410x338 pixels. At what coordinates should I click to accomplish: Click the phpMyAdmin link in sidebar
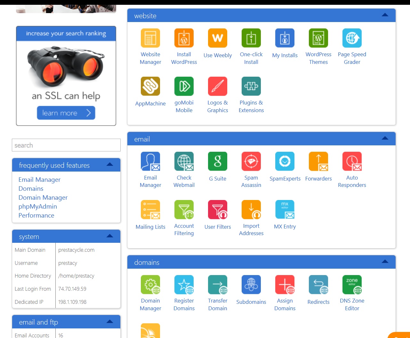tap(38, 206)
